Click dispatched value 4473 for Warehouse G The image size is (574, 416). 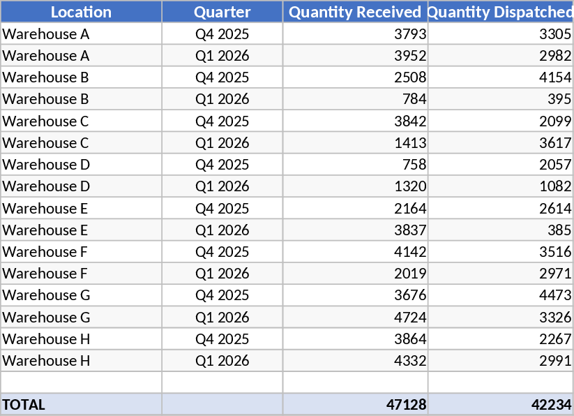[x=500, y=295]
